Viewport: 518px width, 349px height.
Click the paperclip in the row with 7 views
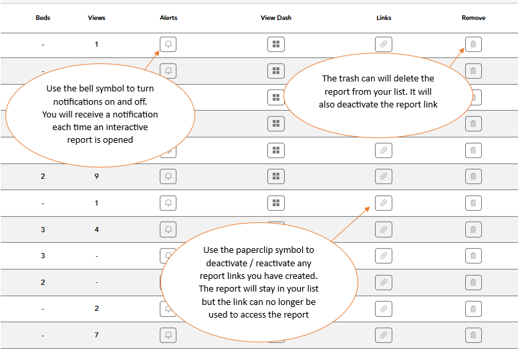pos(383,335)
